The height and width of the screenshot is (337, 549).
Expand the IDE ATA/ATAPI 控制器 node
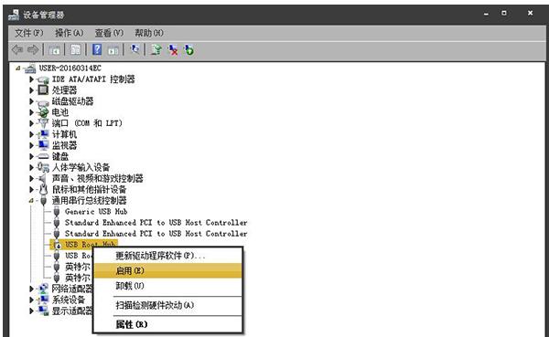[31, 79]
